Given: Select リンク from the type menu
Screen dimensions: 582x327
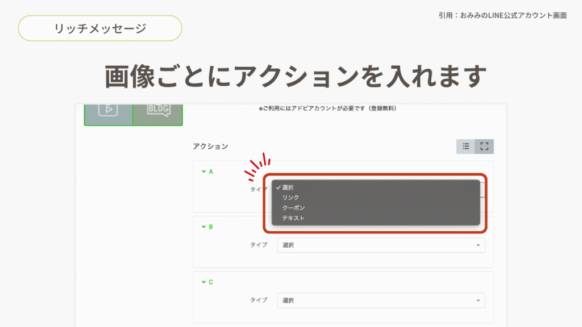Looking at the screenshot, I should point(290,198).
